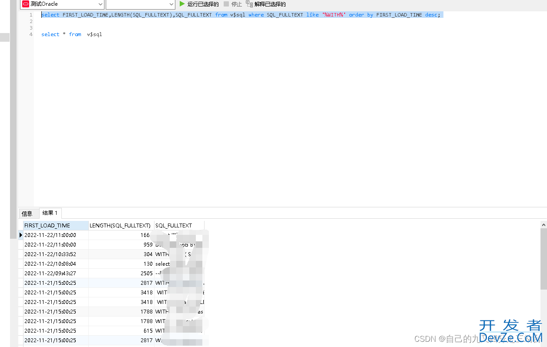Click the 运行已选择的 button label
Viewport: 547px width, 347px height.
point(203,4)
